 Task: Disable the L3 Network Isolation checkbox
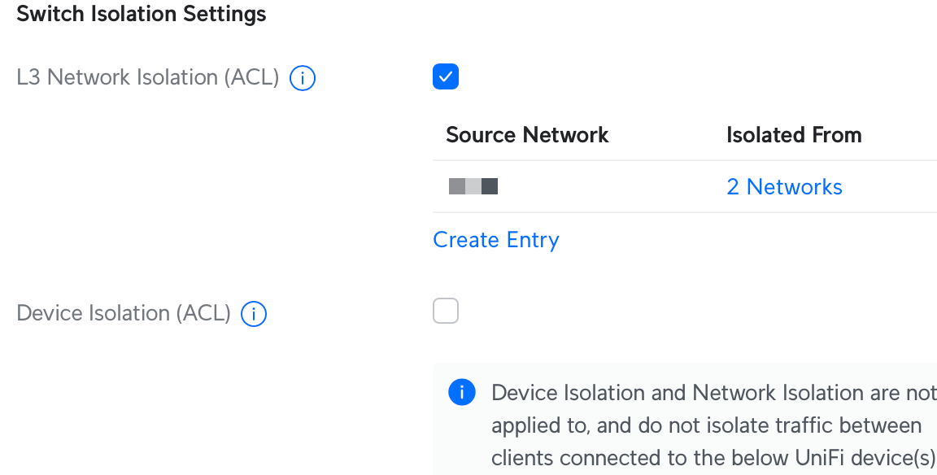click(x=446, y=76)
